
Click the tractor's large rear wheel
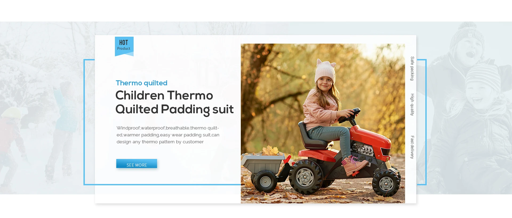point(306,177)
